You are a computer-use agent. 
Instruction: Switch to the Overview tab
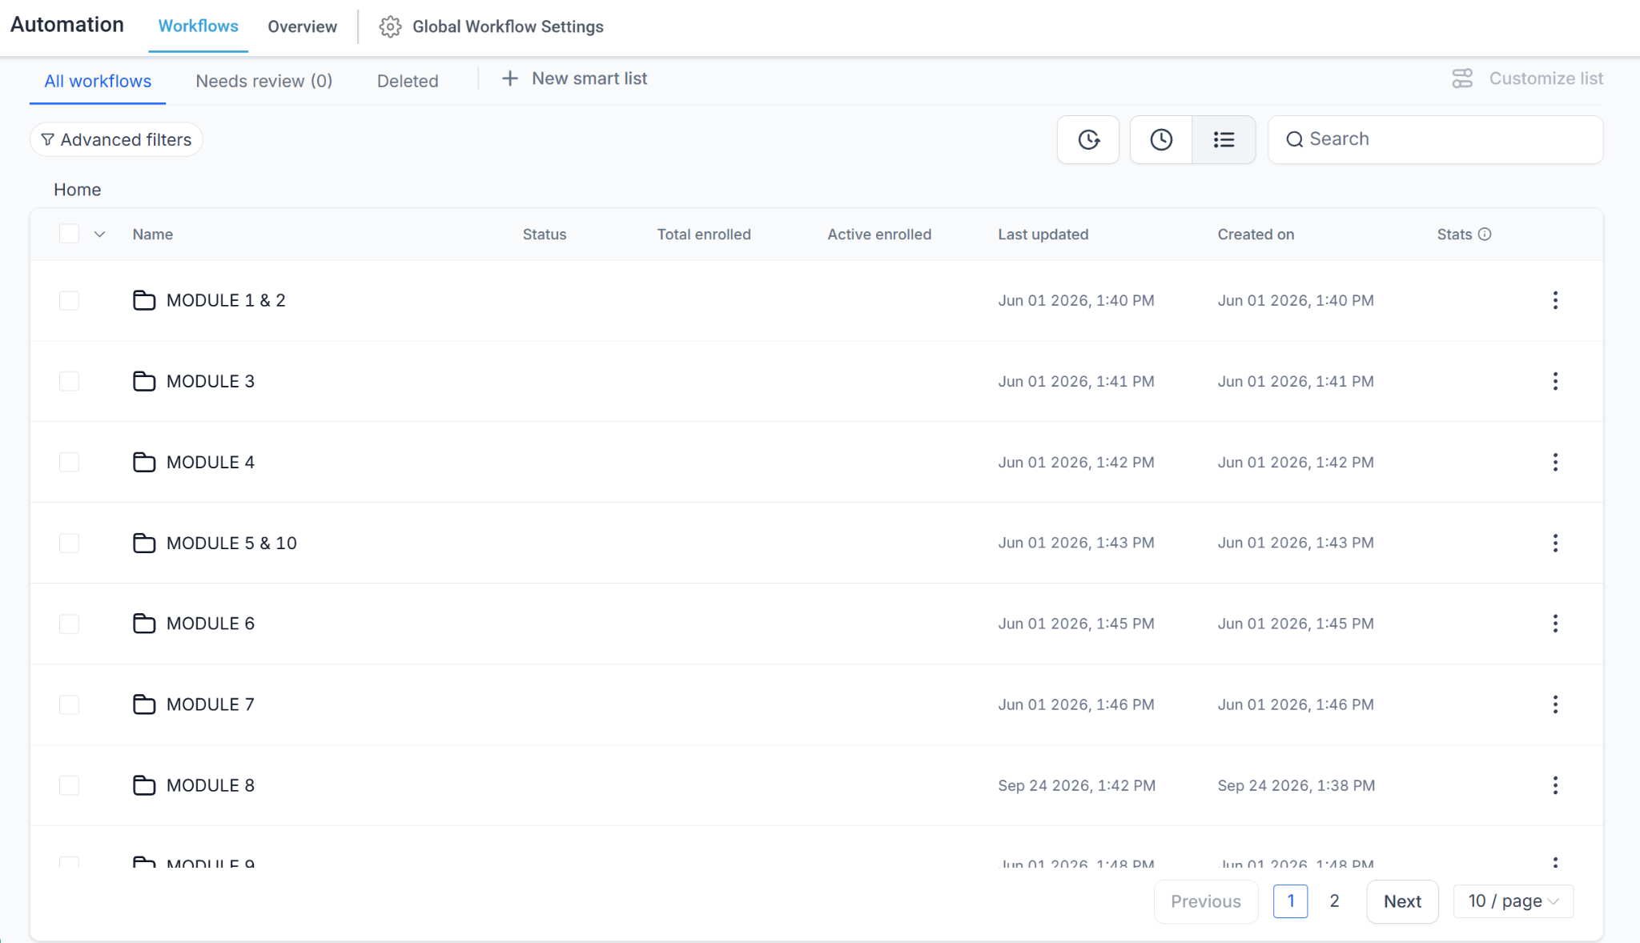pyautogui.click(x=302, y=26)
